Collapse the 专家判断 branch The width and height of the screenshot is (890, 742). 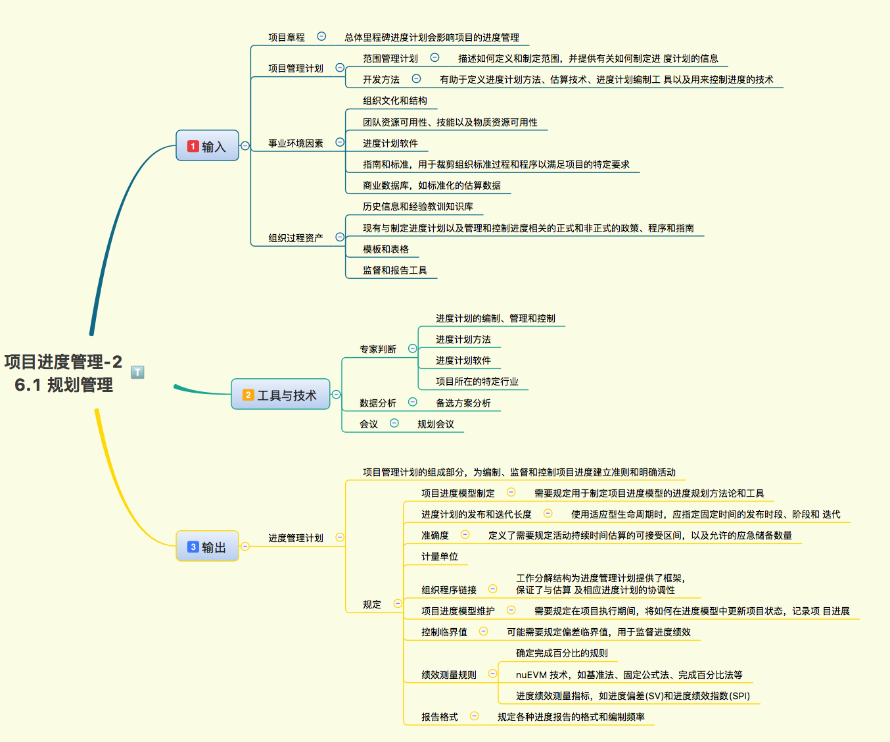[413, 349]
